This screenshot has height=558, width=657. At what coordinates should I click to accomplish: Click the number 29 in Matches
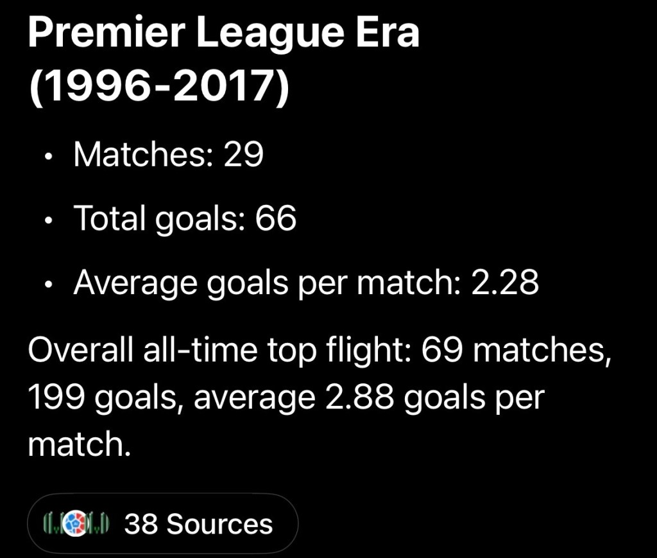coord(243,155)
